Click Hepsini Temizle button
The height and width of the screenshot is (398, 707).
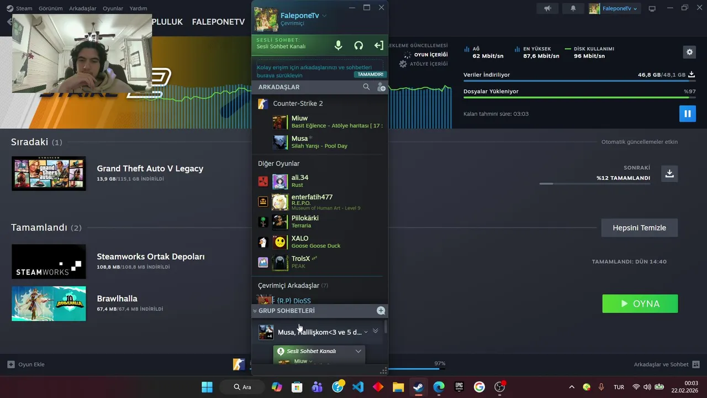639,228
